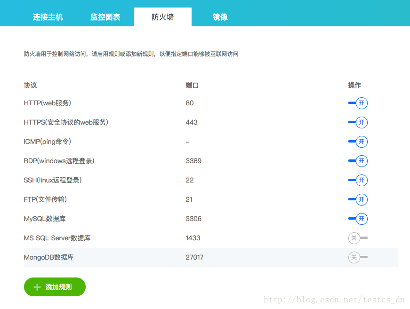Image resolution: width=410 pixels, height=309 pixels.
Task: Select the 防火墙 tab
Action: (162, 17)
